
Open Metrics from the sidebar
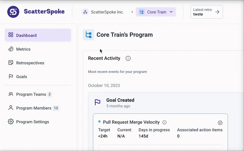(23, 49)
